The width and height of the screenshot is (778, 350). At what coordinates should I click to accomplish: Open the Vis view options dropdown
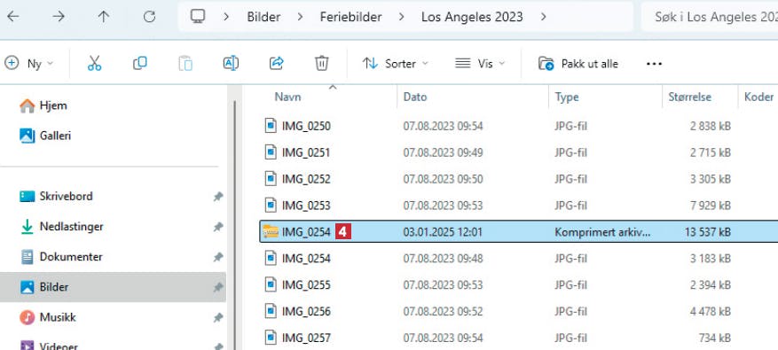(480, 64)
